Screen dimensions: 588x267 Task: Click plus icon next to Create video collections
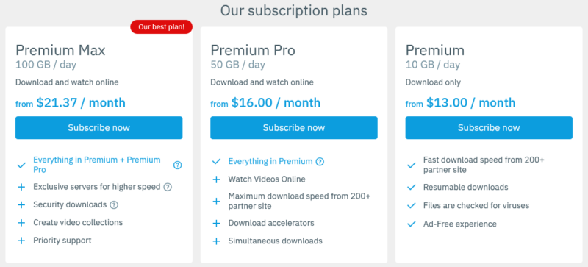coord(21,223)
